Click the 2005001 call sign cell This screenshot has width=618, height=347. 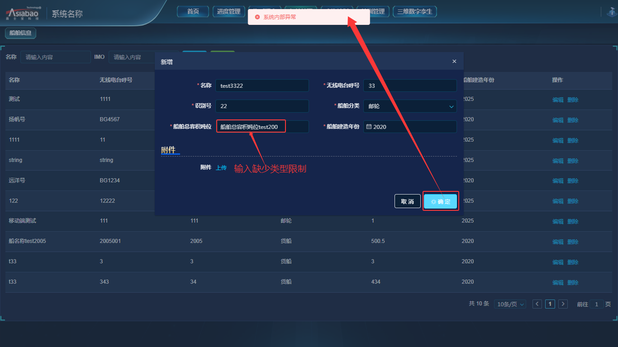(x=110, y=241)
